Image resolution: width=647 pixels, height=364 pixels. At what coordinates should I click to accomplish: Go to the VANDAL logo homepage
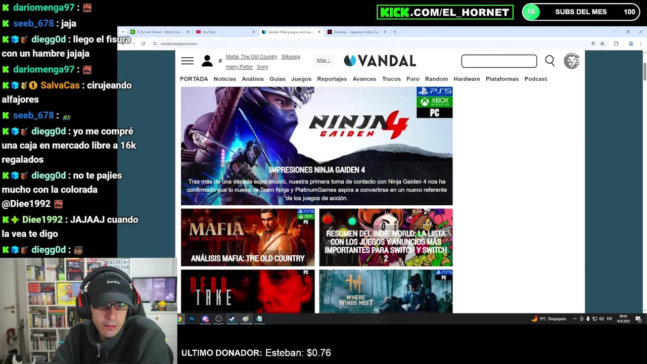tap(380, 61)
